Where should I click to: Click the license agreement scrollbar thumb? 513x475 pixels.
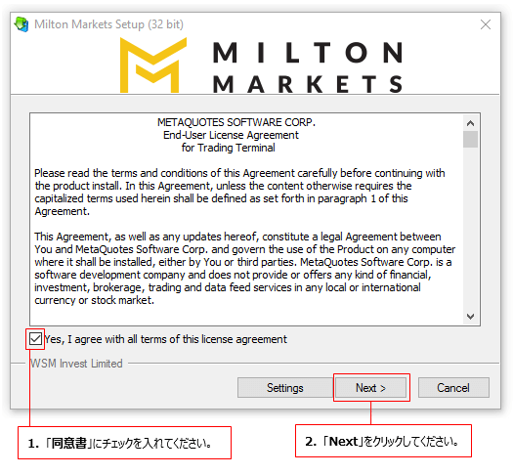pyautogui.click(x=470, y=140)
